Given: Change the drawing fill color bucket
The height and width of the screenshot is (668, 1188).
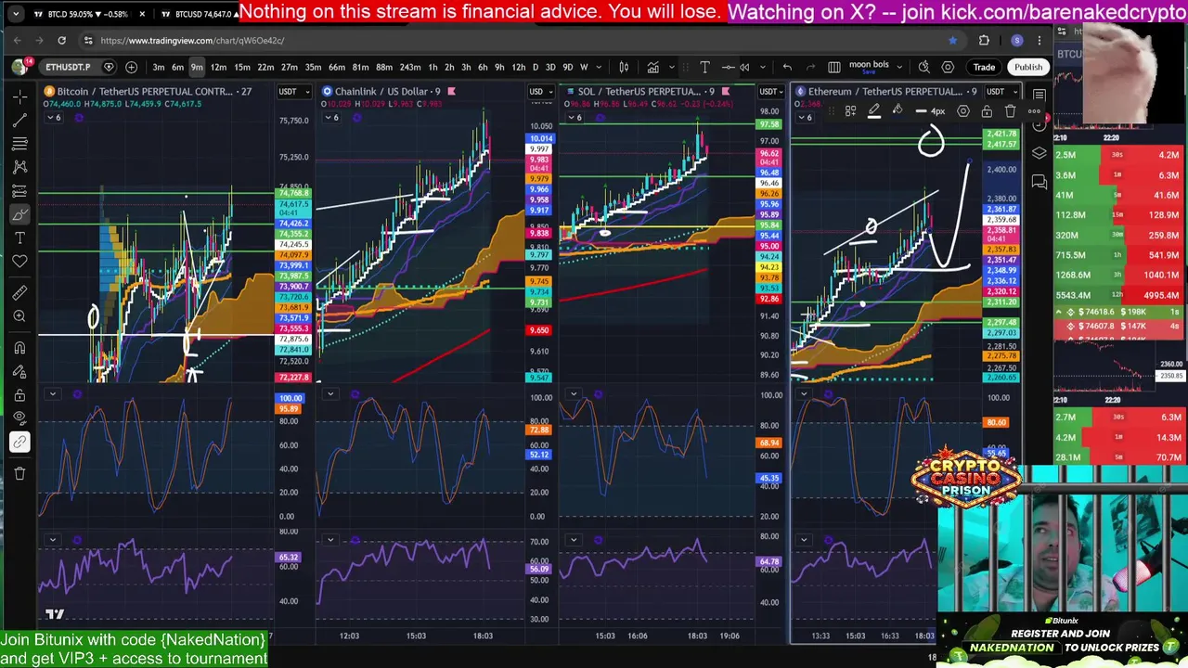Looking at the screenshot, I should pos(897,111).
